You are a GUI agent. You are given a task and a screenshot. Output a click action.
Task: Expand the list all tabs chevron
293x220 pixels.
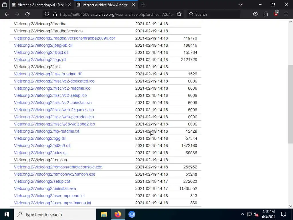(241, 5)
